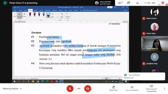The image size is (168, 94).
Task: Click Pintar Chua CY video tile
Action: point(155,44)
